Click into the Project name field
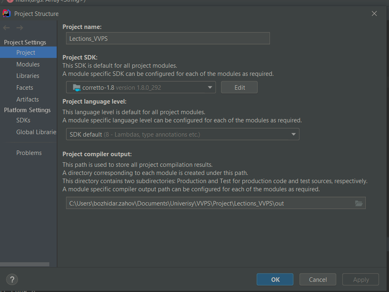This screenshot has width=389, height=292. pos(168,38)
